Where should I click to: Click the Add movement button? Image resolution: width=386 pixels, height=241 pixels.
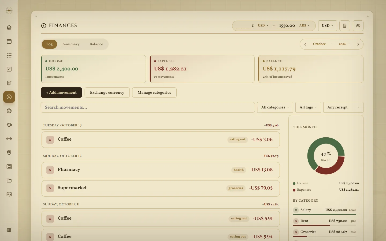61,93
